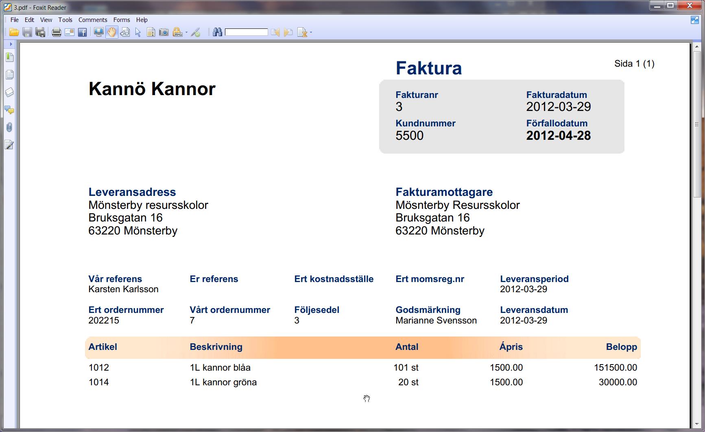The height and width of the screenshot is (432, 705).
Task: Click the pen with green check icon
Action: coord(196,33)
